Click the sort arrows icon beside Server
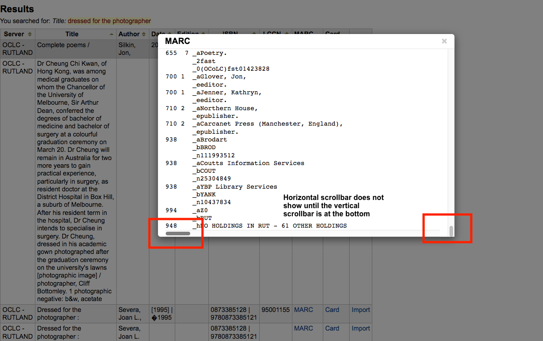 point(30,34)
